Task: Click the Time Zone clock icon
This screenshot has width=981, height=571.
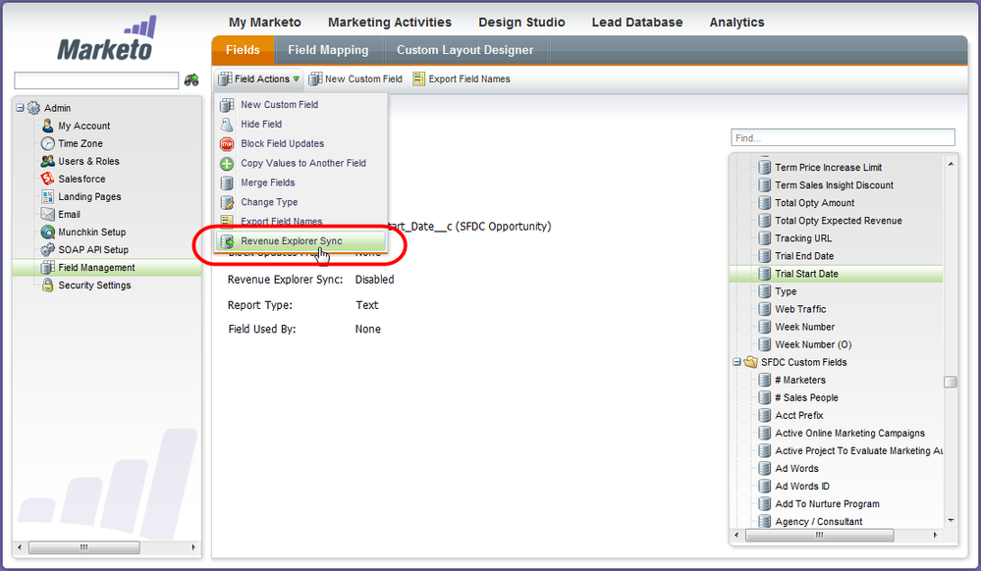Action: [47, 143]
